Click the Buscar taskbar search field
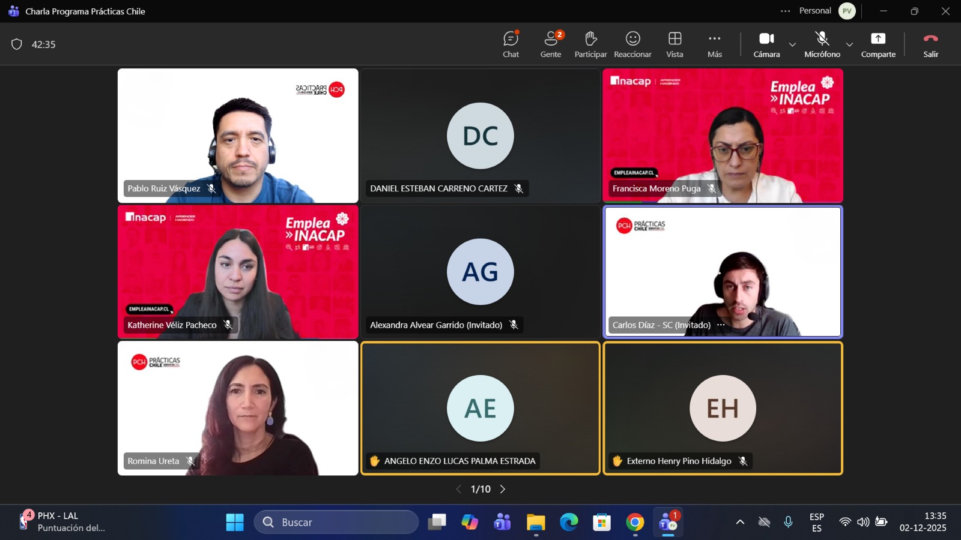 pyautogui.click(x=336, y=522)
